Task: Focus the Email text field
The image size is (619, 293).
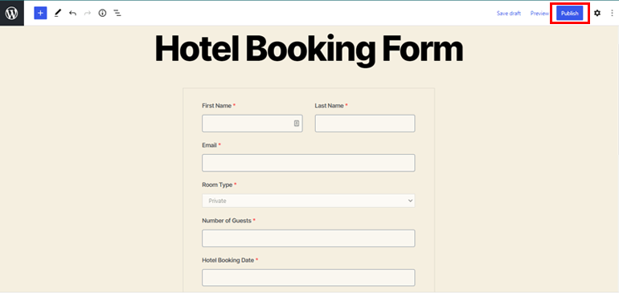Action: pyautogui.click(x=309, y=163)
